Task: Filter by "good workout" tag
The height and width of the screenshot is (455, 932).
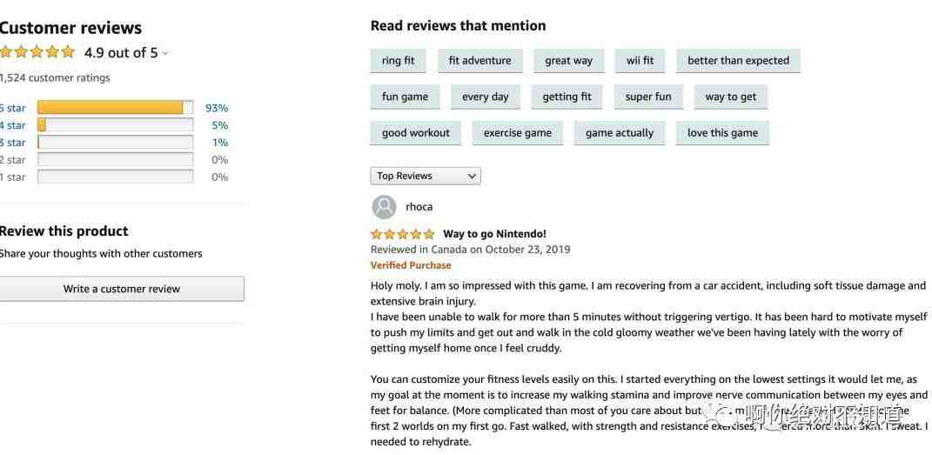Action: (415, 133)
